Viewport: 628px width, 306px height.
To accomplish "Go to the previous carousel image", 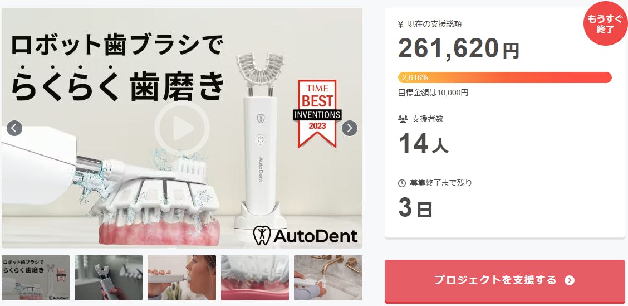I will tap(14, 128).
